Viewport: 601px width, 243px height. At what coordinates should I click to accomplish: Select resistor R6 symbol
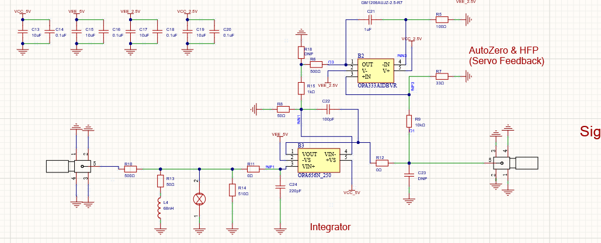(316, 64)
